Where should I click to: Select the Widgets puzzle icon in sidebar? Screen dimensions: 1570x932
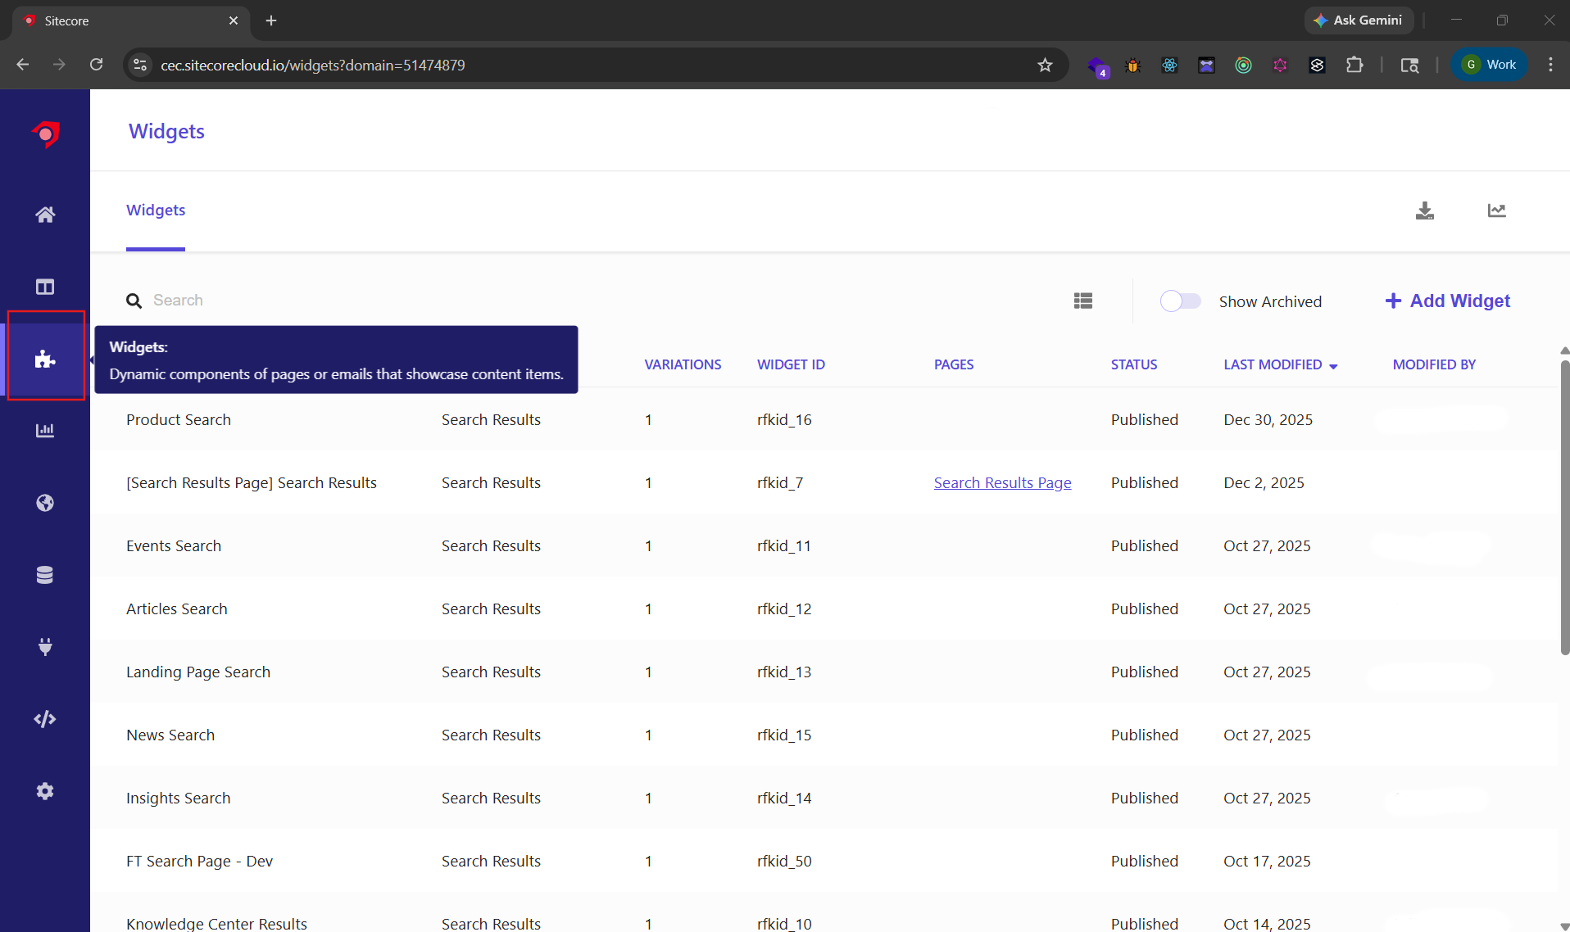click(45, 359)
